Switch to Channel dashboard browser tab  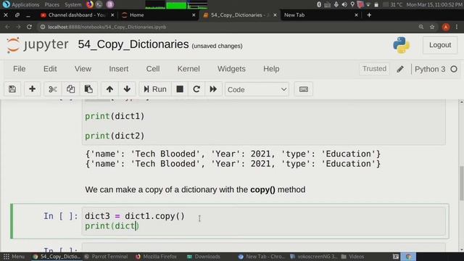pos(77,14)
